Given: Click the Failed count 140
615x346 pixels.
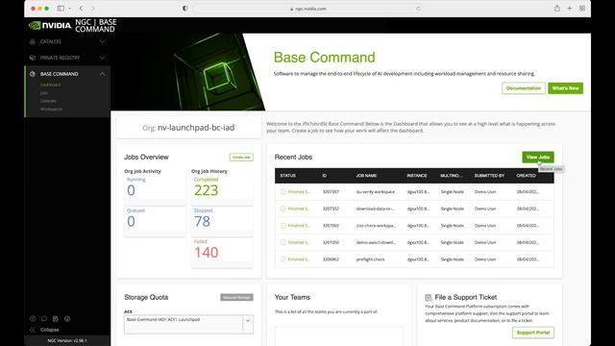Looking at the screenshot, I should click(x=206, y=253).
